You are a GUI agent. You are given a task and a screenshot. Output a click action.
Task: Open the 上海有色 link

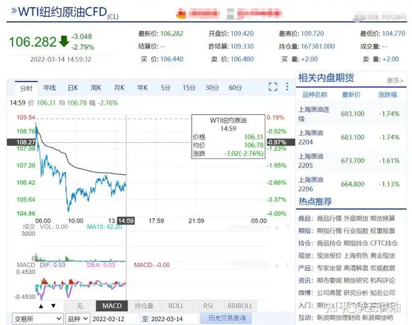coord(356,256)
